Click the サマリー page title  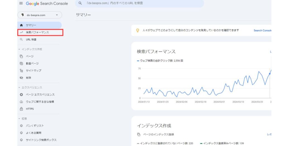tap(83, 15)
